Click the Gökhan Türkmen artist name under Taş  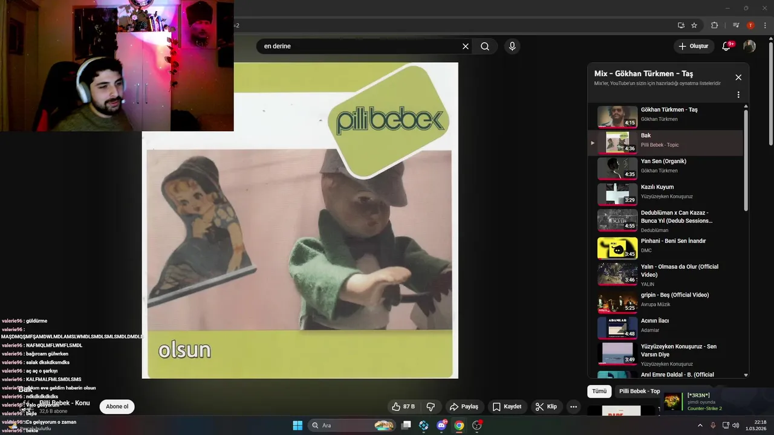pos(659,119)
